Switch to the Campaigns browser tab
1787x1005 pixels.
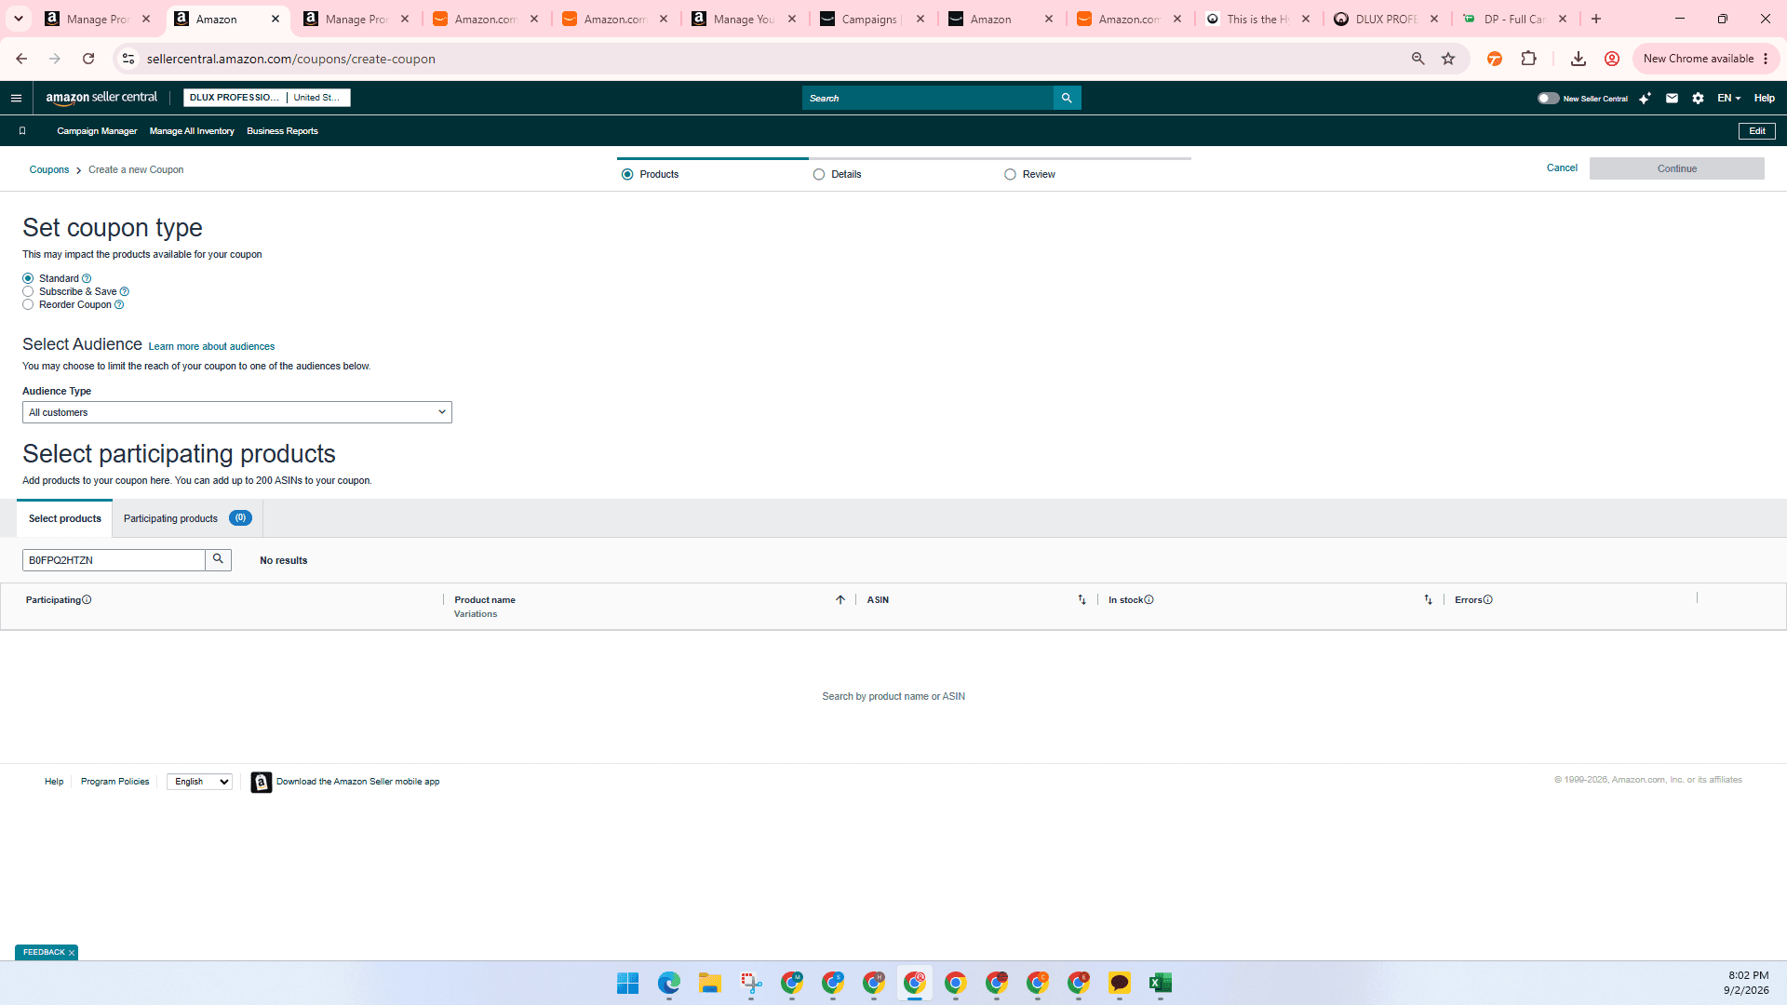point(871,19)
